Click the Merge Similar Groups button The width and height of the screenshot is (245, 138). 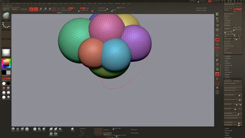233,88
